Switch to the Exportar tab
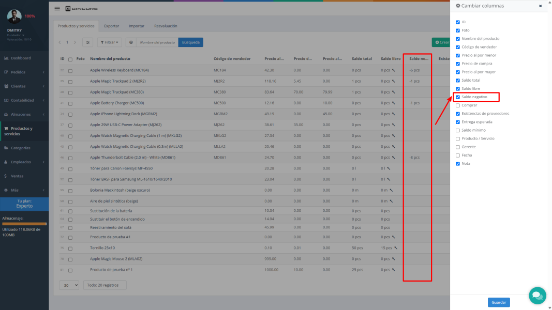 pyautogui.click(x=112, y=26)
